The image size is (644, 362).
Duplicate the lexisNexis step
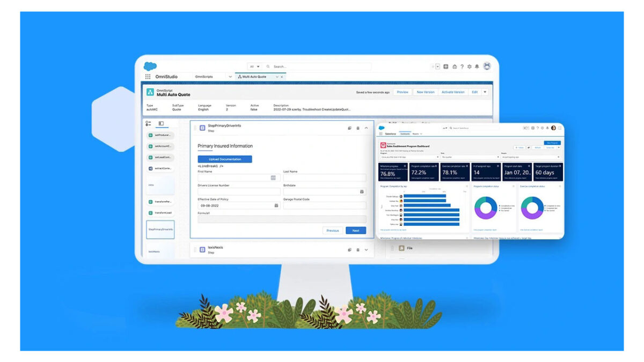[349, 249]
